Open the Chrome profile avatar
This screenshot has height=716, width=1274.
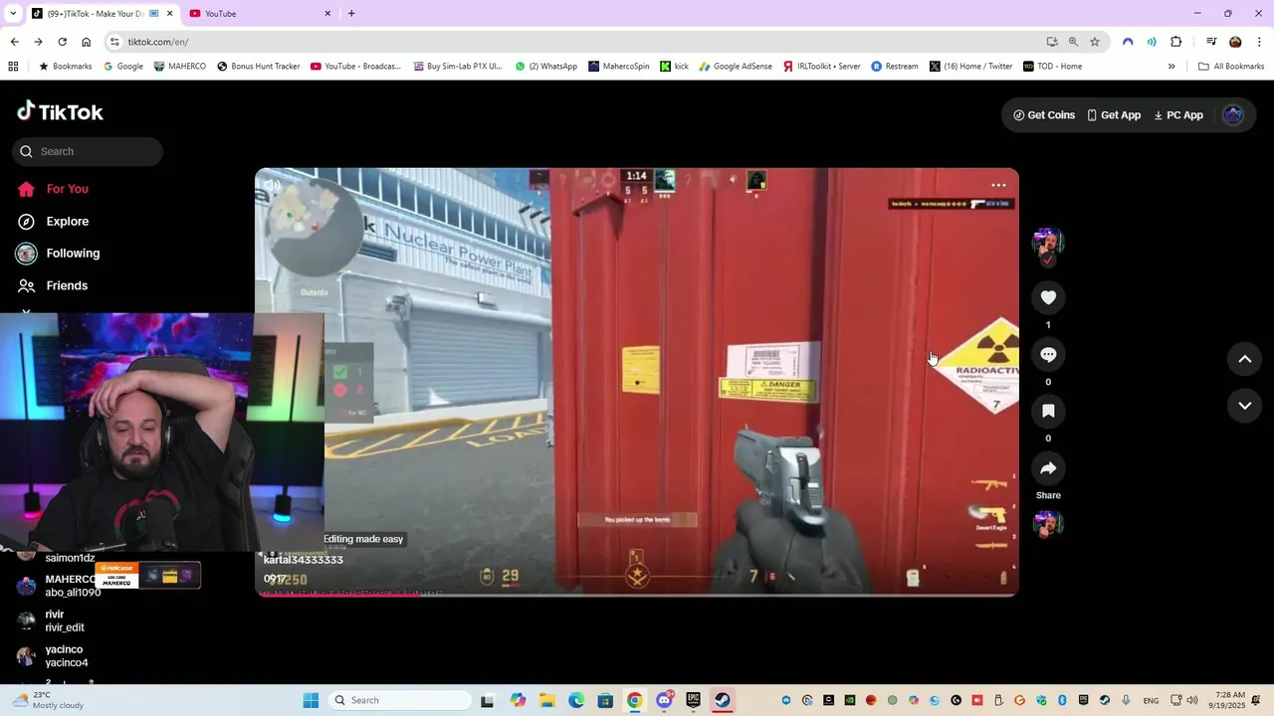[1235, 42]
